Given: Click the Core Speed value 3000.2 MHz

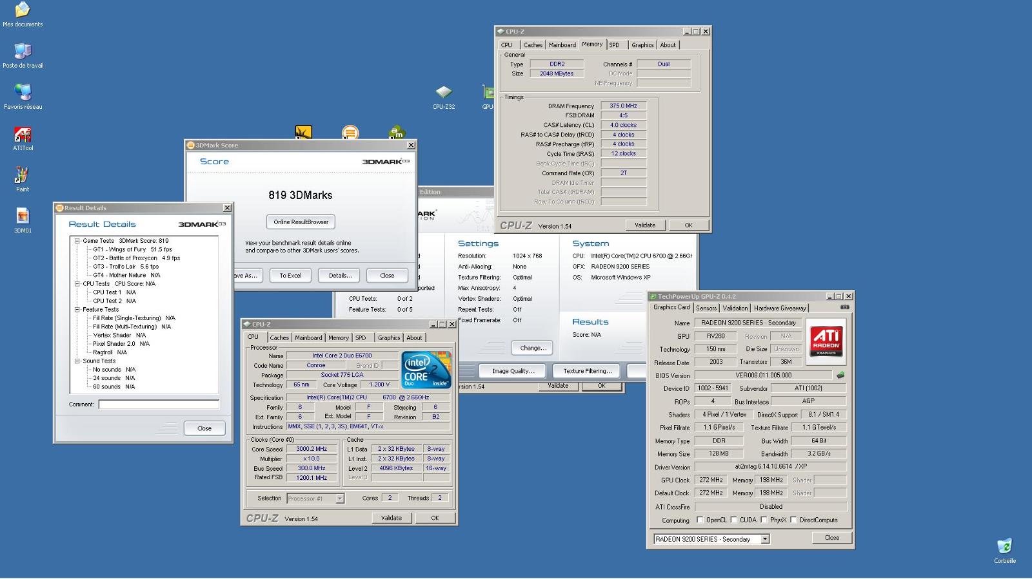Looking at the screenshot, I should click(312, 449).
